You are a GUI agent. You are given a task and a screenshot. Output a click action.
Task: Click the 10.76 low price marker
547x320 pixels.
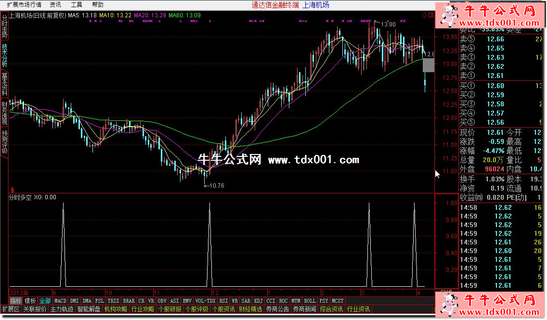click(x=215, y=185)
